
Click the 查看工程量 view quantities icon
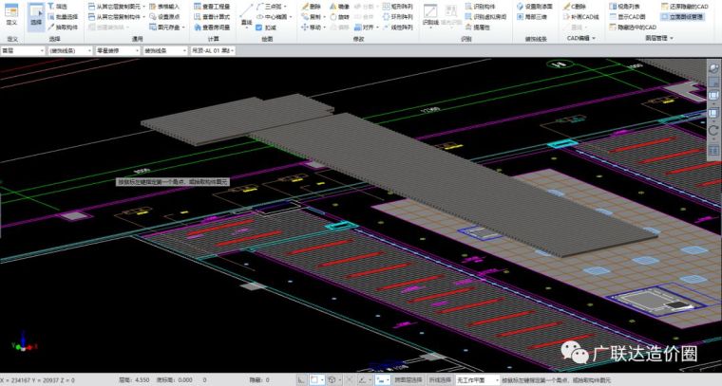pos(214,6)
